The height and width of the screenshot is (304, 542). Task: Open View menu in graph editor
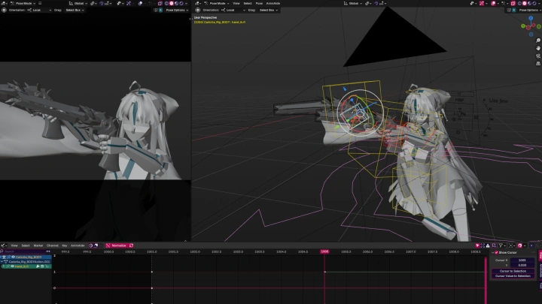point(14,245)
